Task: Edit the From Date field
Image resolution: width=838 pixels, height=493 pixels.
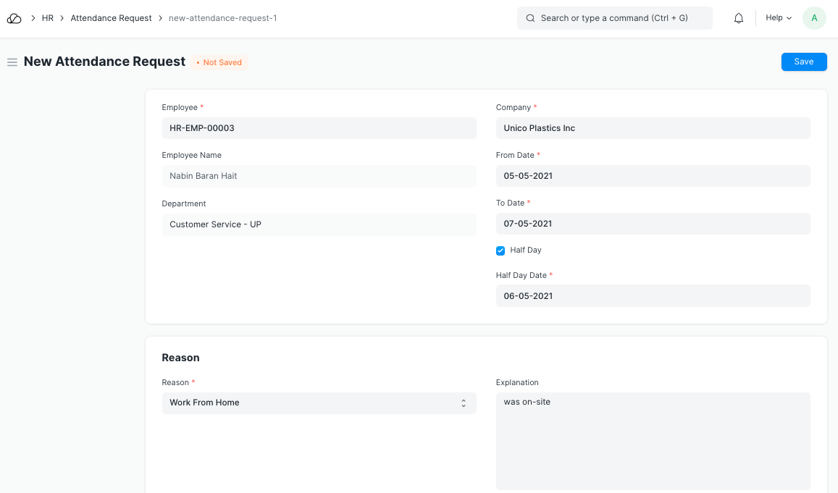Action: pos(653,176)
